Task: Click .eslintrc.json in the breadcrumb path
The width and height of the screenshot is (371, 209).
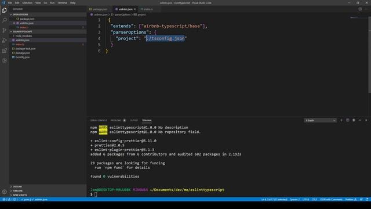Action: [100, 15]
